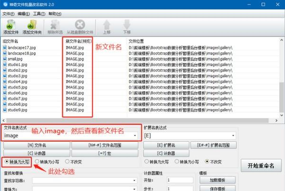
Task: Expand the 文件名表达式 dropdown arrow
Action: (136, 136)
